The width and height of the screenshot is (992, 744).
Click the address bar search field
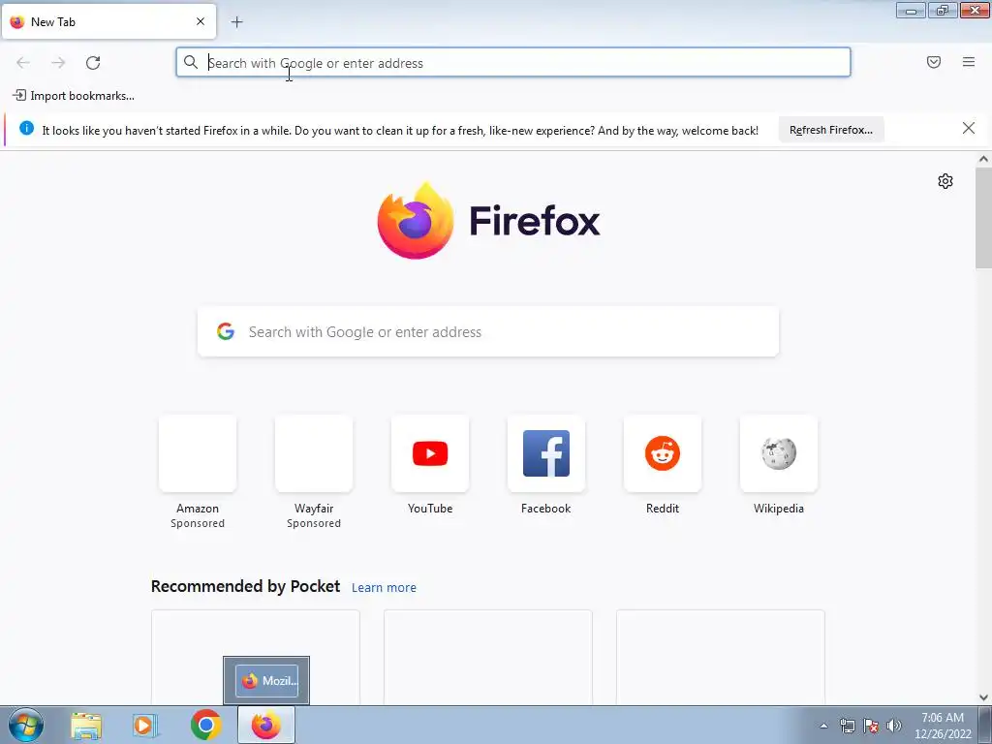(x=513, y=63)
